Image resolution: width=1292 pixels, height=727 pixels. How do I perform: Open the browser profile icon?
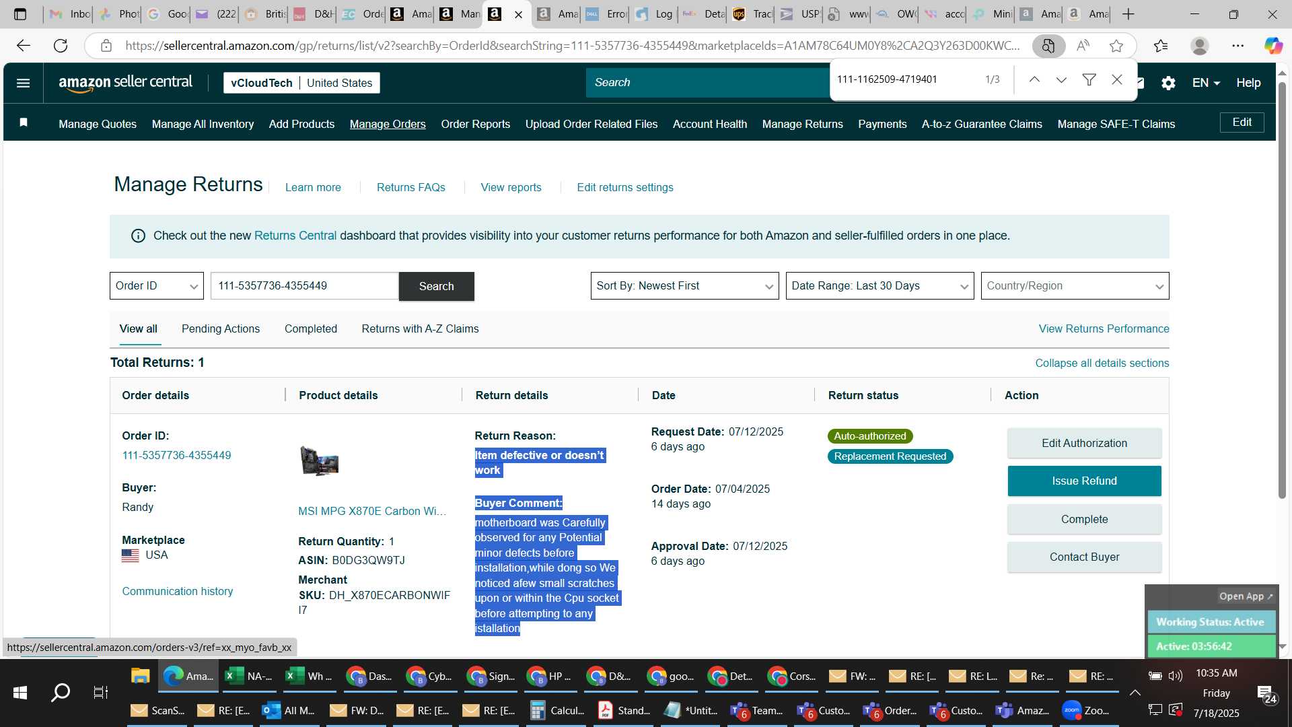click(1199, 45)
